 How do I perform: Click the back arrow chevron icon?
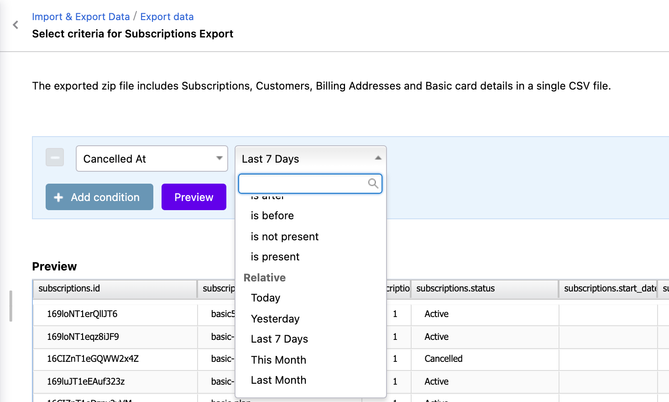[16, 25]
